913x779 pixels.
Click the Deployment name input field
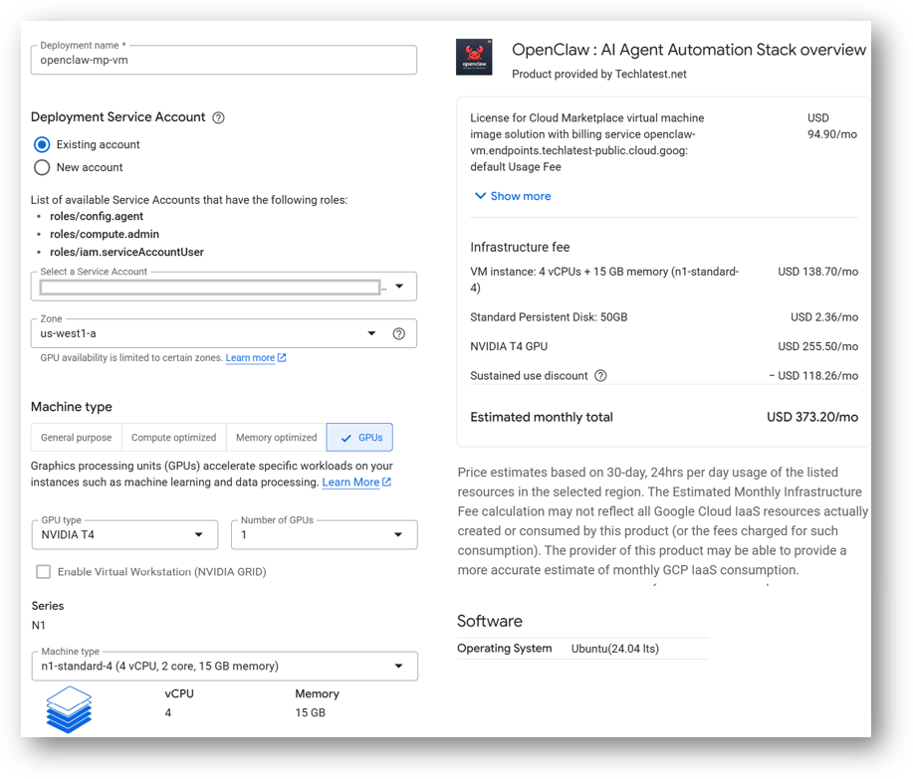[x=224, y=60]
